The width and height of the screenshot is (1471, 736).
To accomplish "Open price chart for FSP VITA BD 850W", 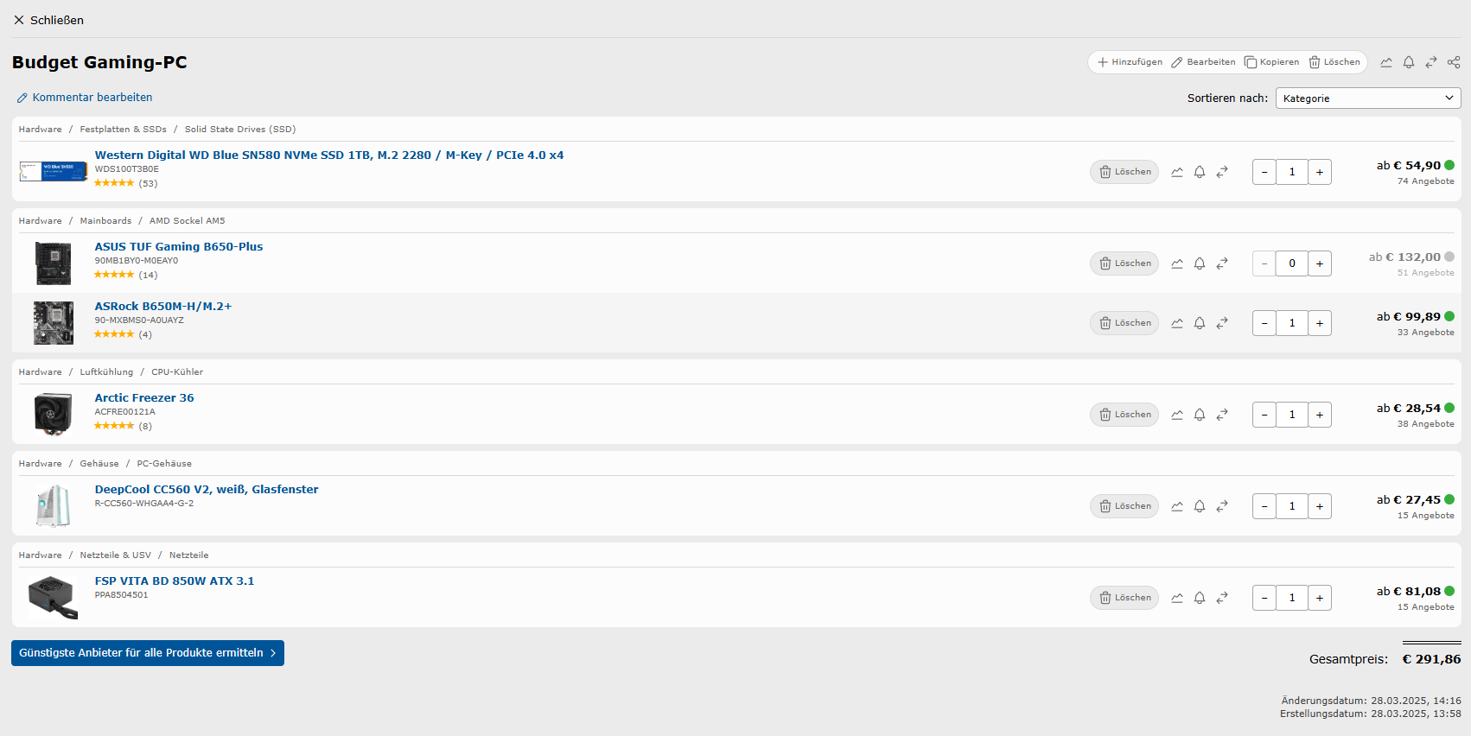I will (1177, 598).
